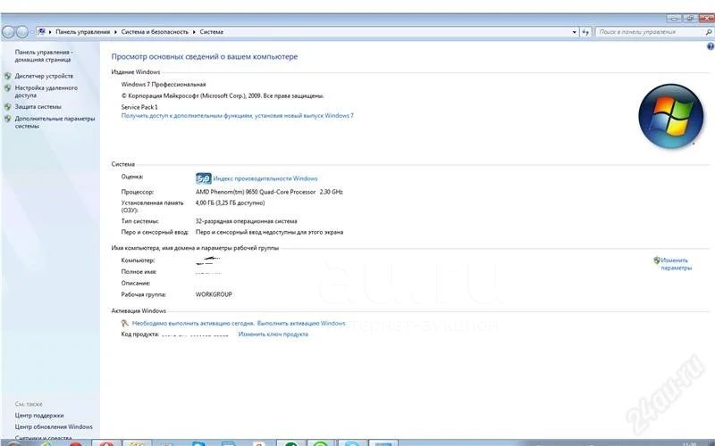The height and width of the screenshot is (446, 715).
Task: Open the 'Настройка удаленного доступа' link
Action: (46, 92)
